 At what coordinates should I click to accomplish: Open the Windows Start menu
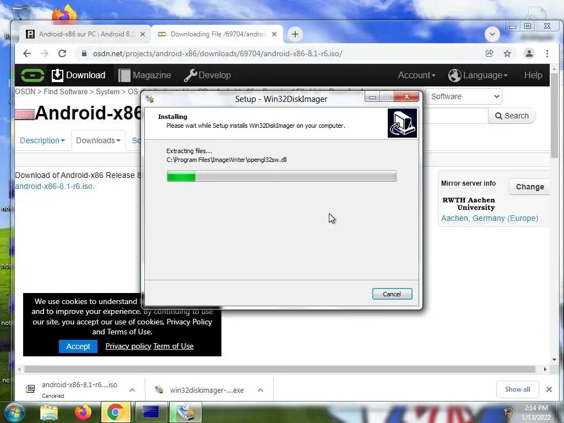pos(14,412)
